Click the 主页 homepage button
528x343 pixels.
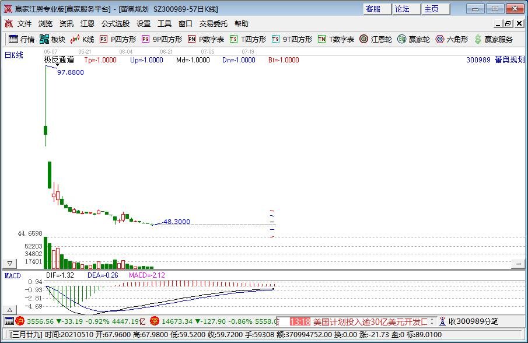point(436,9)
